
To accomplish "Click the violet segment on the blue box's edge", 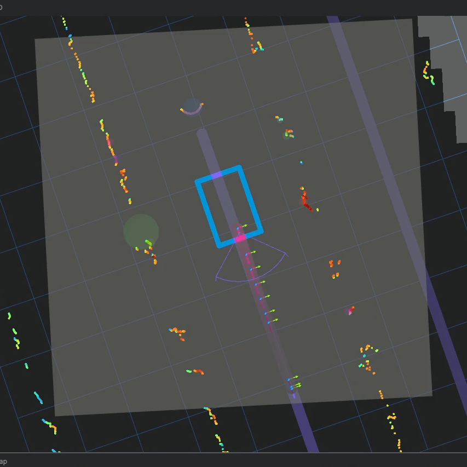I will coord(217,175).
